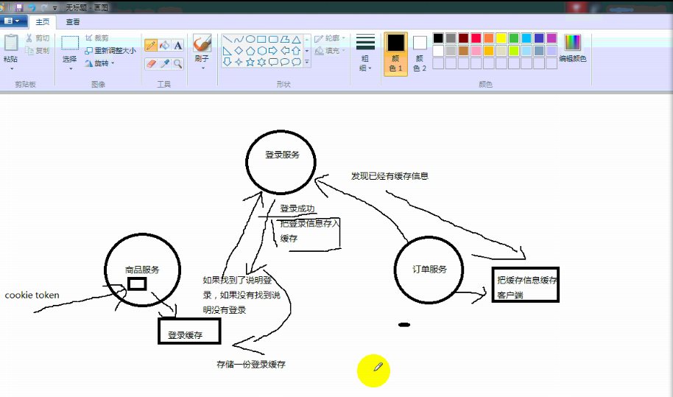Select the oval shape in shapes gallery
Screen dimensions: 673x397
pyautogui.click(x=250, y=39)
